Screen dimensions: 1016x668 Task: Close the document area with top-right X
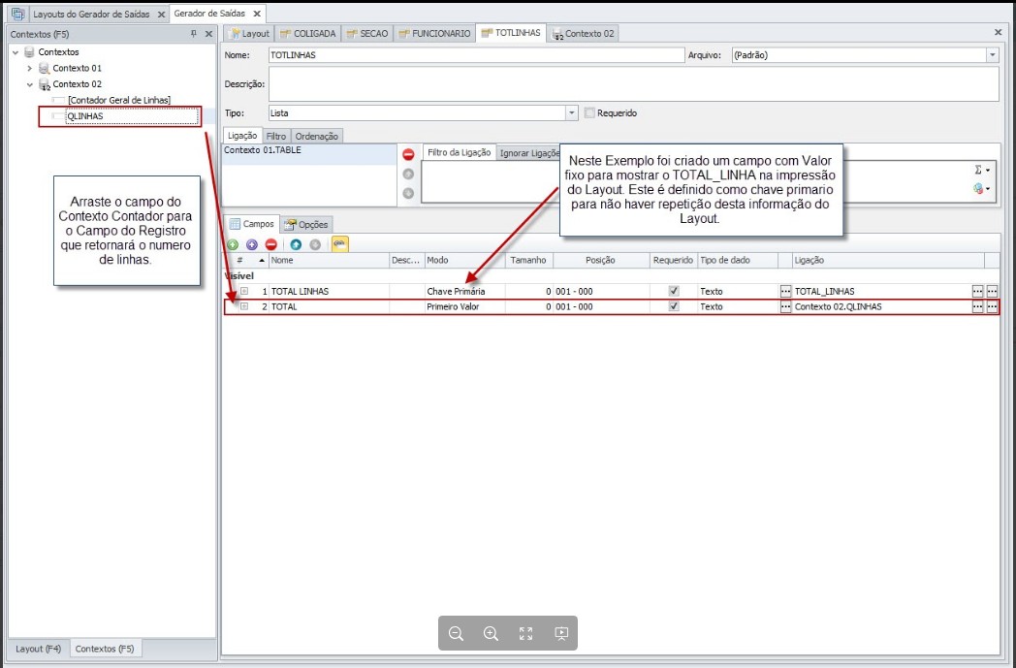coord(998,32)
